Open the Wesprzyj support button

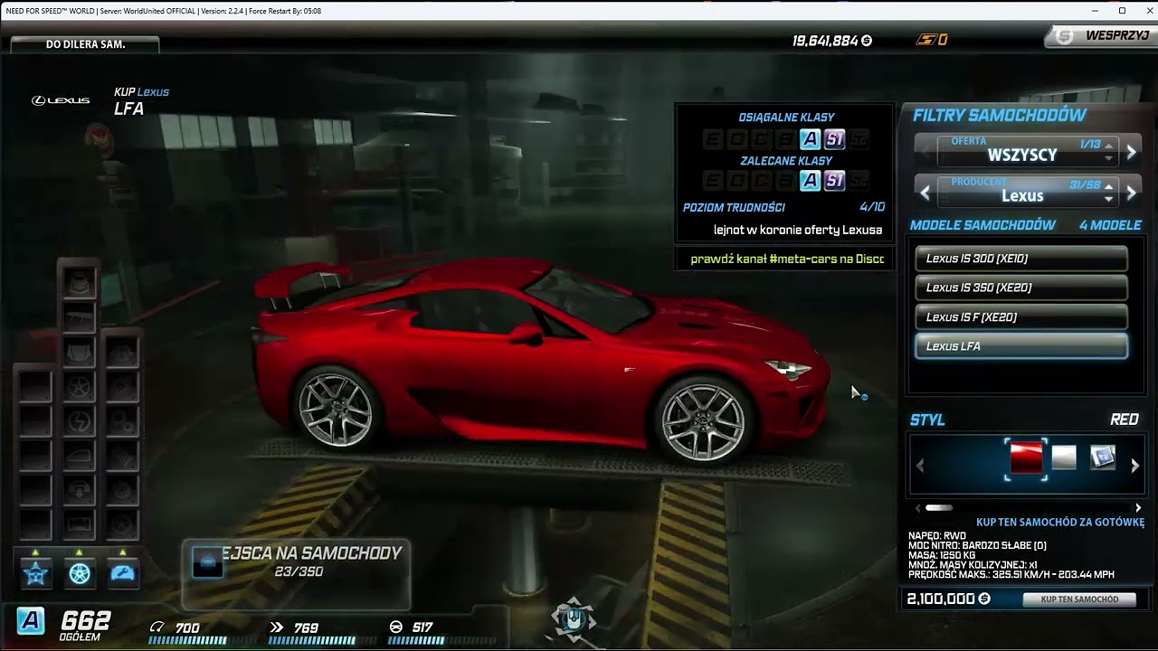tap(1099, 36)
